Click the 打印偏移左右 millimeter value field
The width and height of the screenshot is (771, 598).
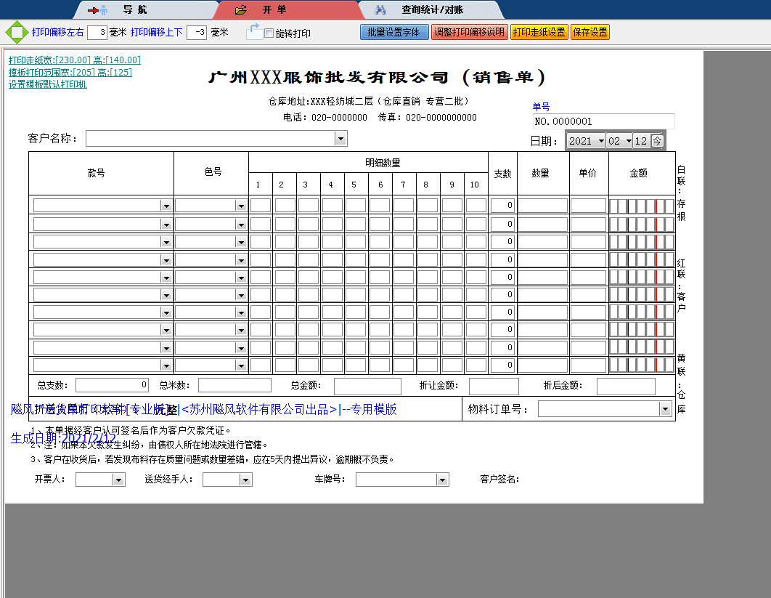(97, 33)
